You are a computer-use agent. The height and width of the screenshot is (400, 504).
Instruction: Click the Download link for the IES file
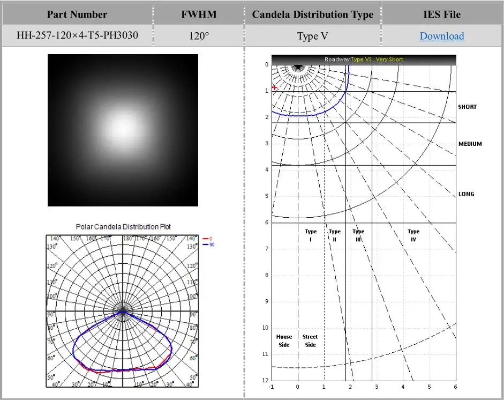441,36
